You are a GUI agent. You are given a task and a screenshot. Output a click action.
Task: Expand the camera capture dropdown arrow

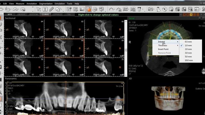[154, 9]
